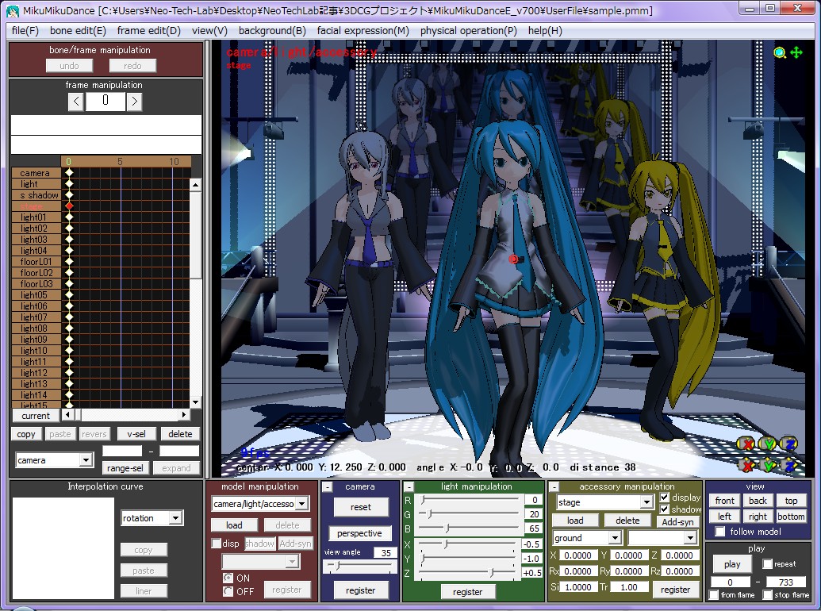Click the green Y move-axis icon
Image resolution: width=821 pixels, height=611 pixels.
pos(768,464)
